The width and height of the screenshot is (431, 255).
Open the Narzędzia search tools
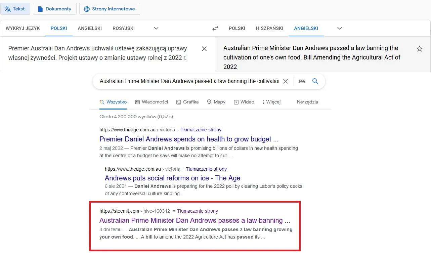(307, 102)
